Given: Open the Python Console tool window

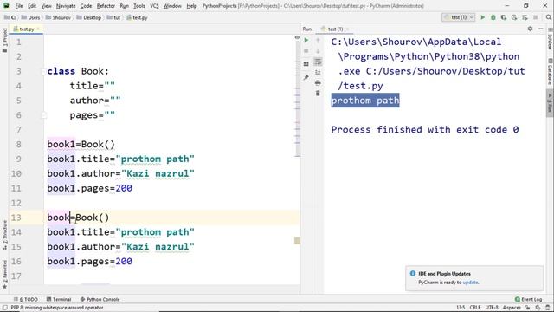Looking at the screenshot, I should coord(100,299).
